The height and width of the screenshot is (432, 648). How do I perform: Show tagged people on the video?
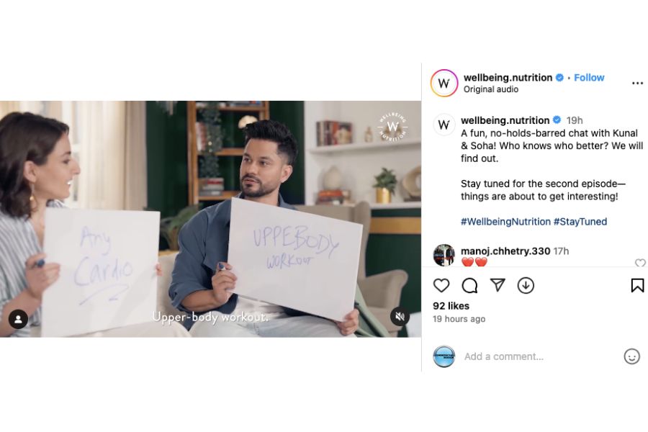point(18,319)
